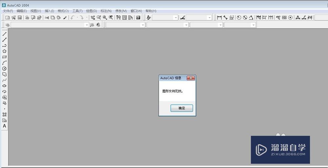This screenshot has width=328, height=168.
Task: Select the Zoom Realtime tool
Action: [x=99, y=18]
